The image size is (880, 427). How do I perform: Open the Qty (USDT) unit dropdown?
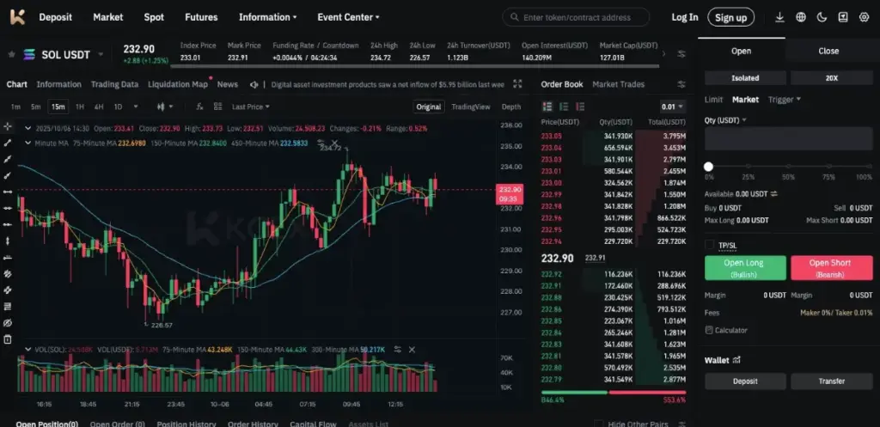click(x=725, y=120)
